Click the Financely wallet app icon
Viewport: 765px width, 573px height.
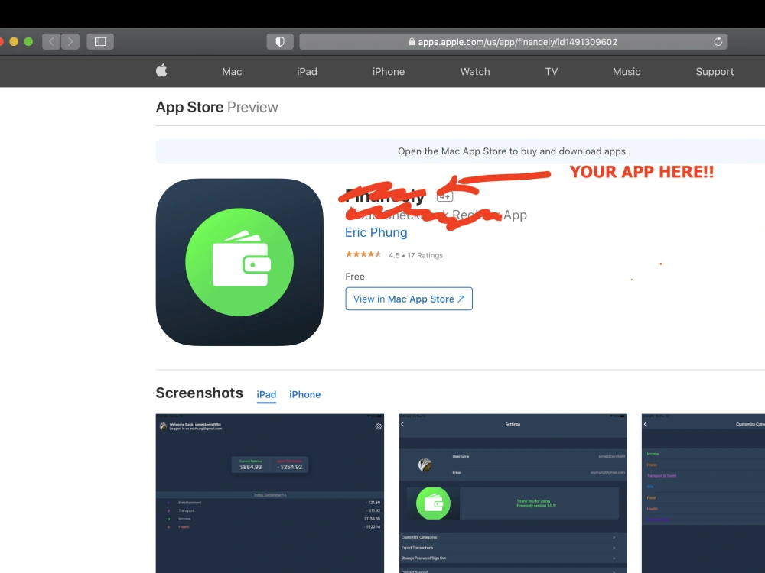239,262
